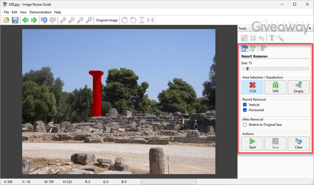The image size is (314, 185).
Task: Save image with the floppy disk icon
Action: [x=15, y=20]
